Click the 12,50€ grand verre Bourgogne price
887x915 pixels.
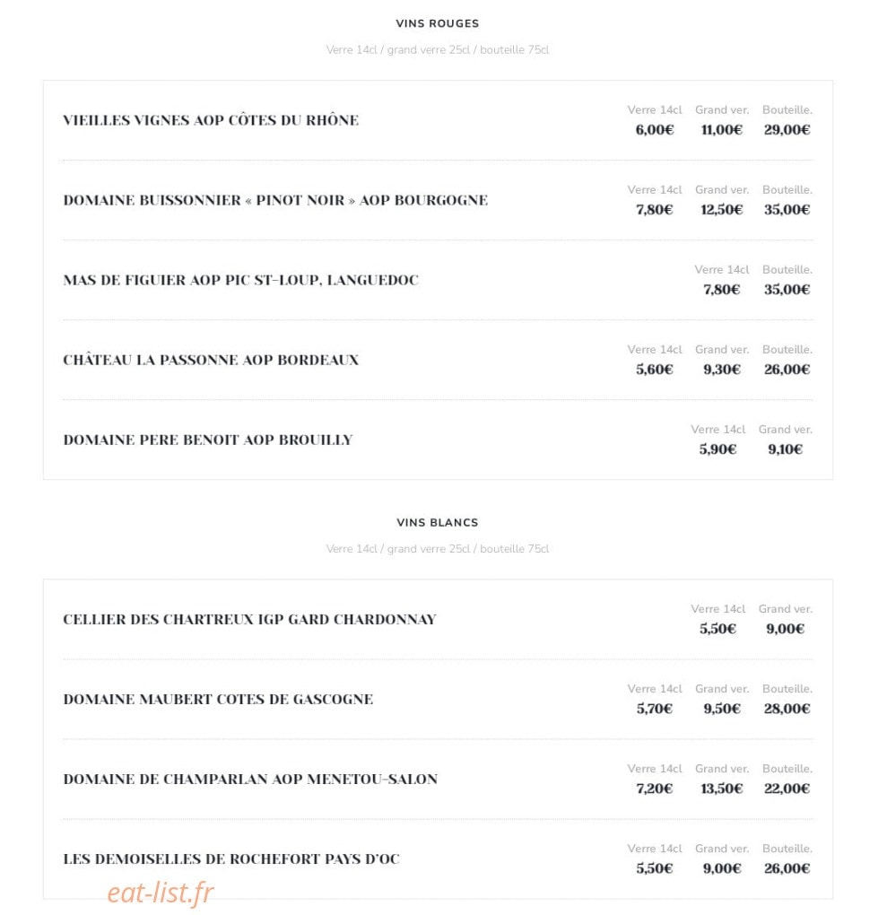point(722,210)
